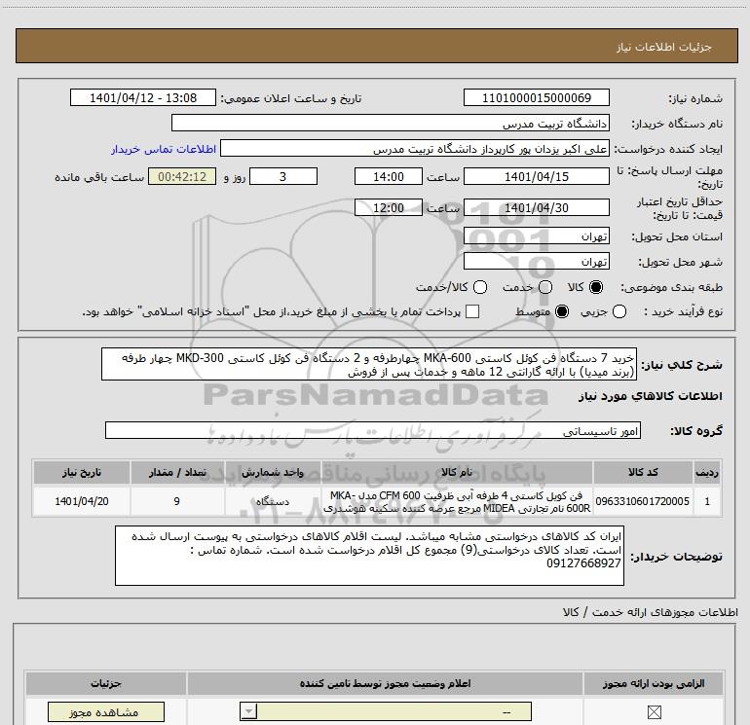
Task: Click the item name cell with MIDEA MKA-600R
Action: (457, 501)
